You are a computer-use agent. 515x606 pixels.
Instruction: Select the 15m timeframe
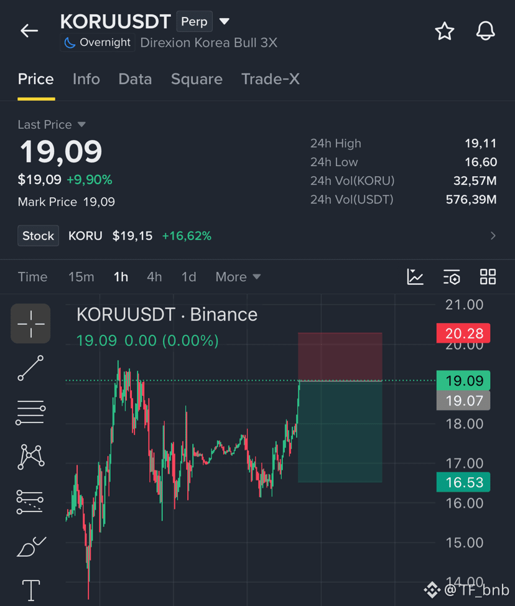coord(81,277)
